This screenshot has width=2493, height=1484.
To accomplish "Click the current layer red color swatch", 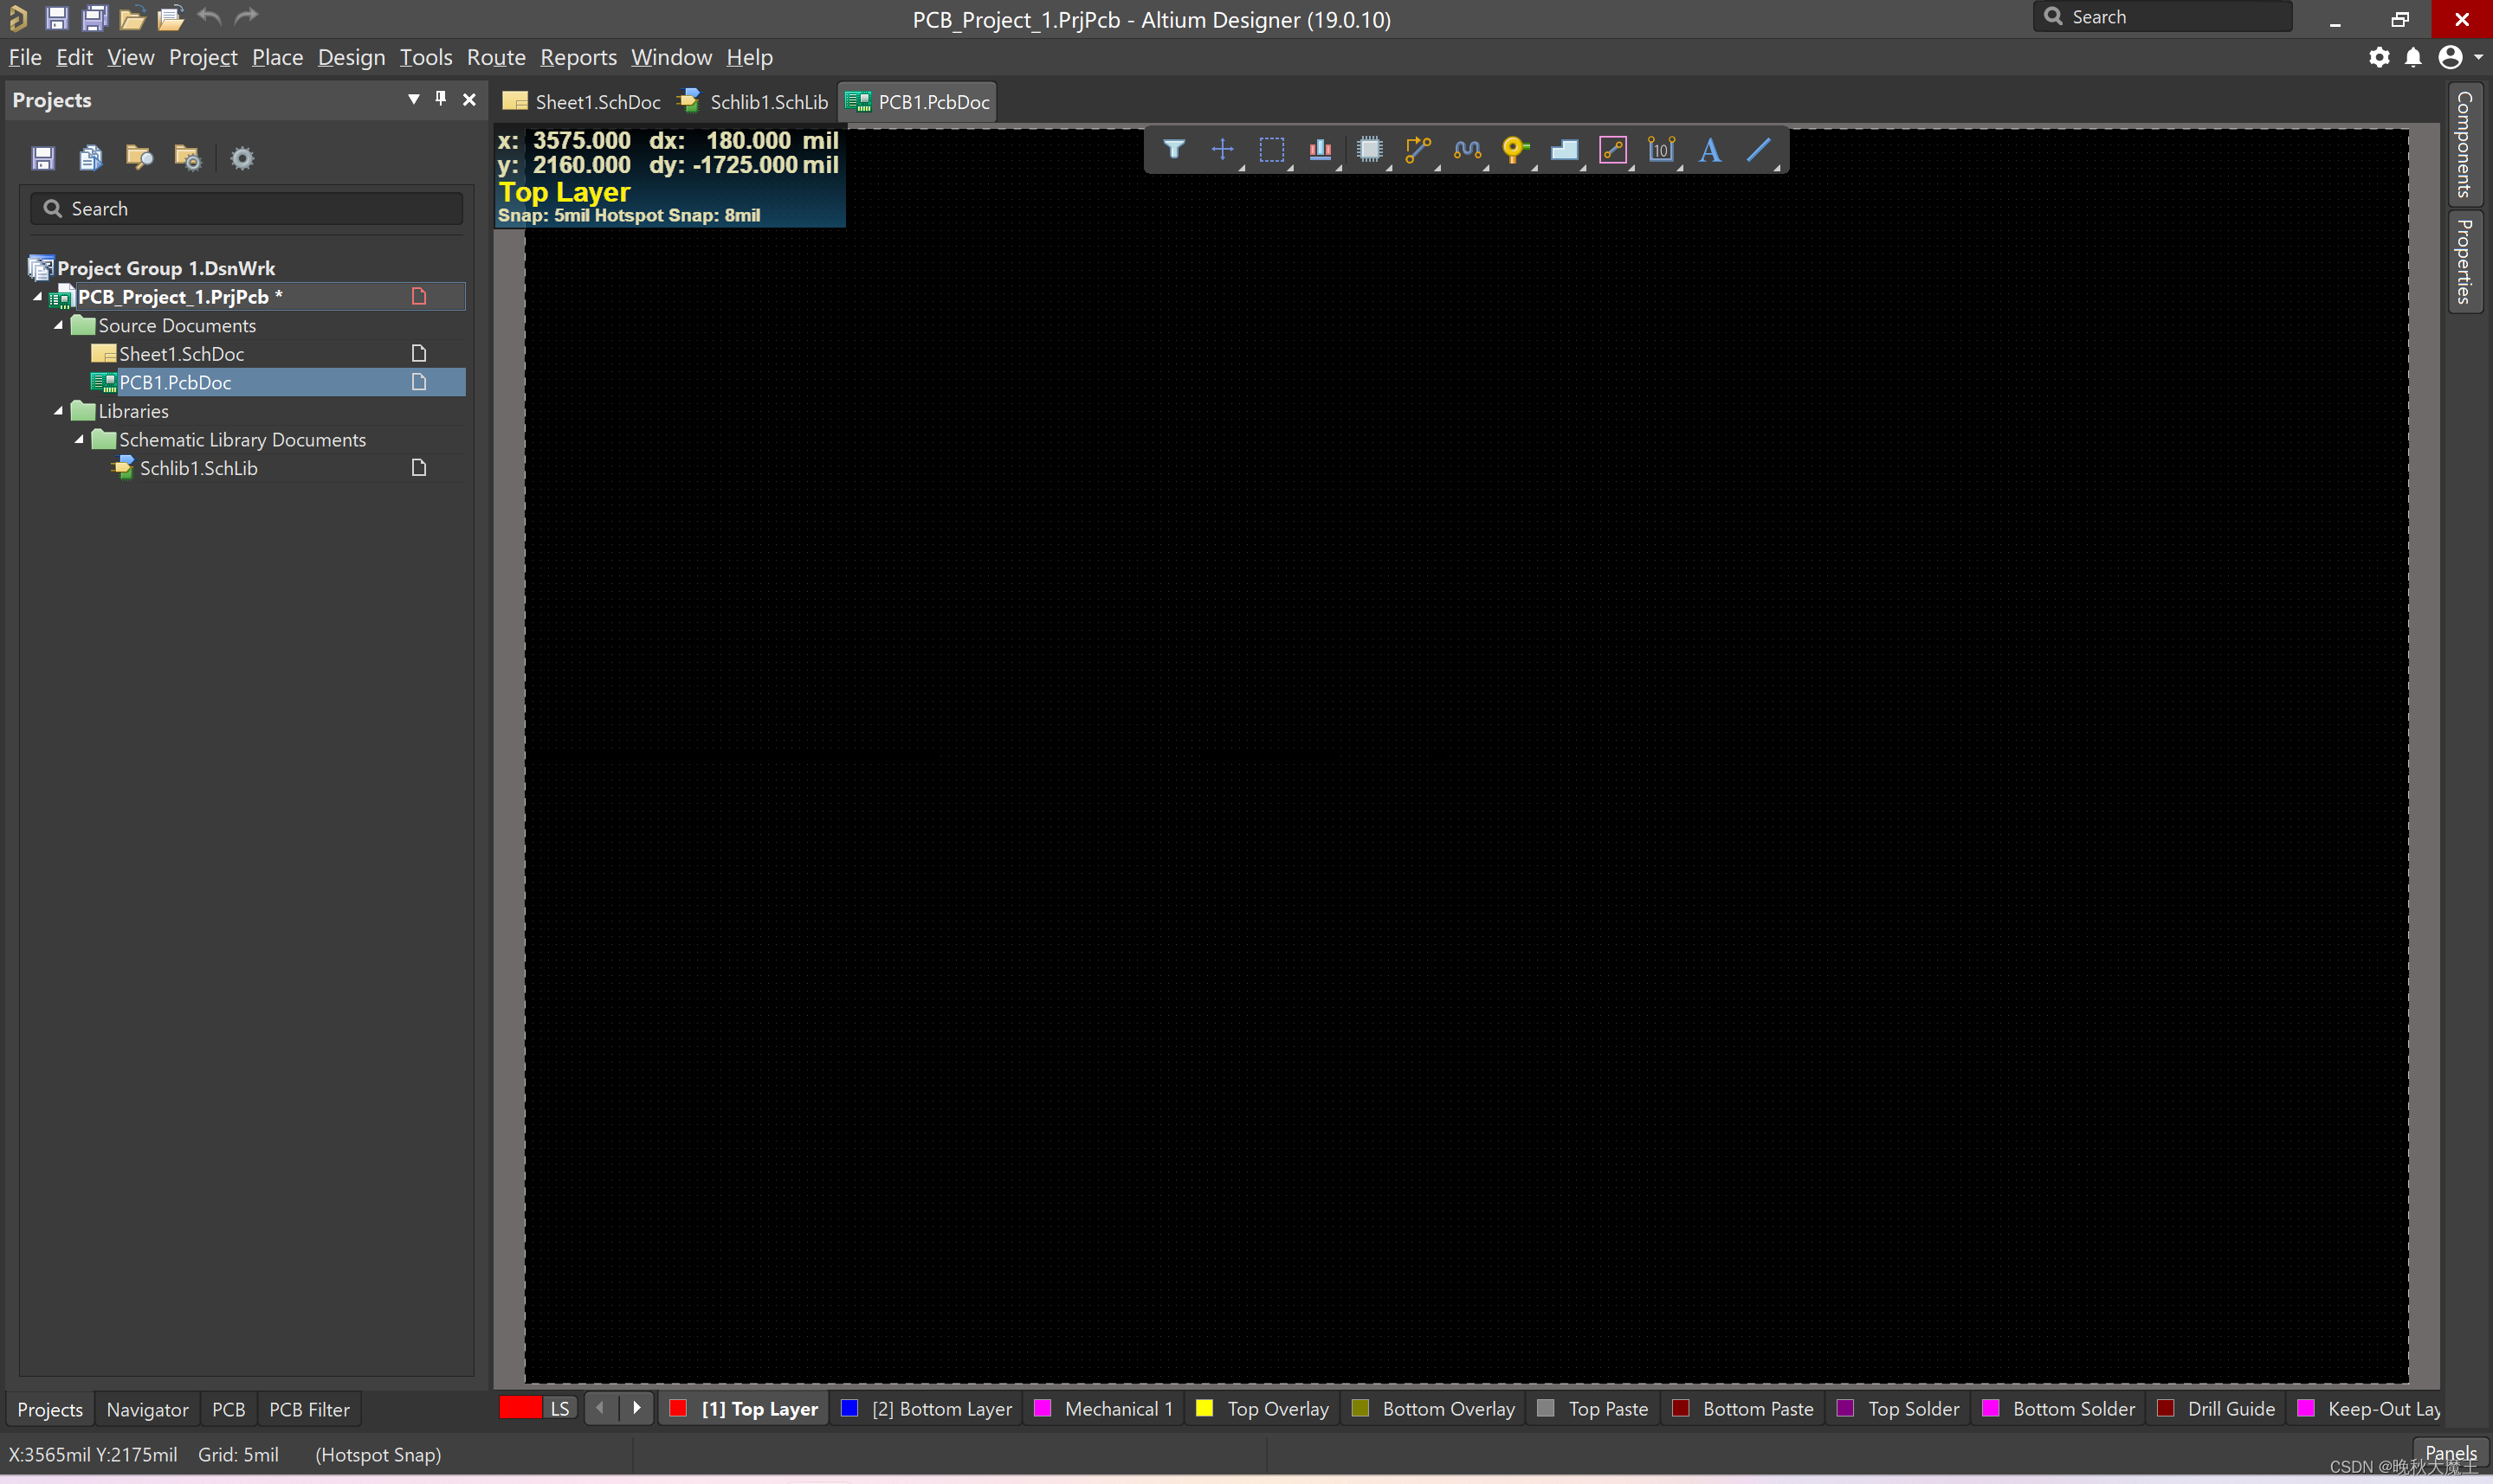I will pos(520,1408).
